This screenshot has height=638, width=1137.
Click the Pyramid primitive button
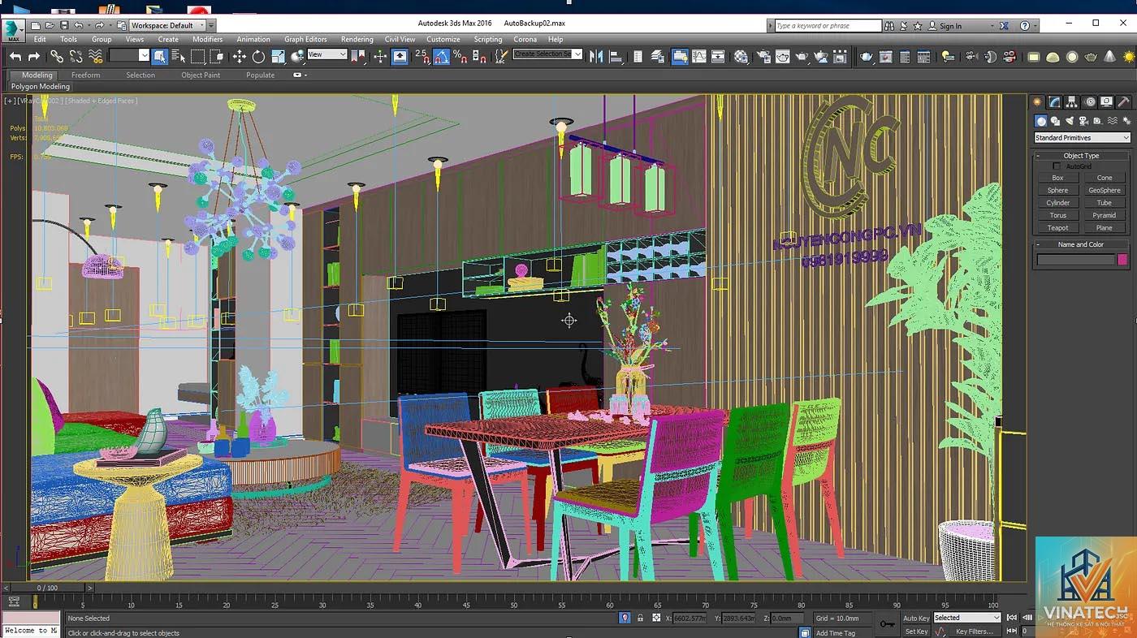[x=1105, y=215]
